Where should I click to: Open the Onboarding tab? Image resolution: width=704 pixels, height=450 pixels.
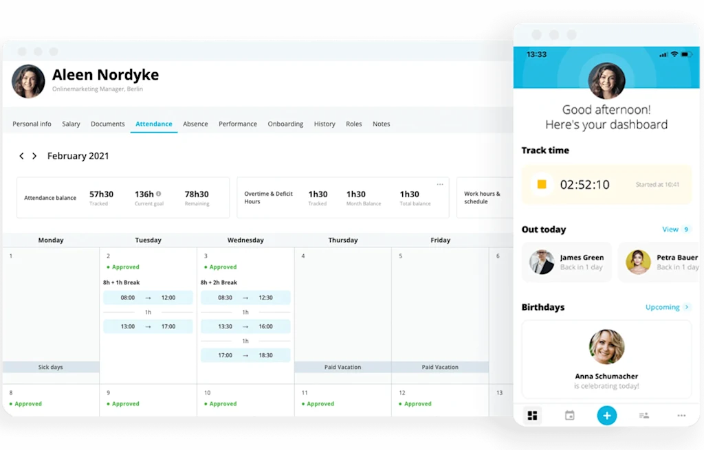(x=285, y=124)
